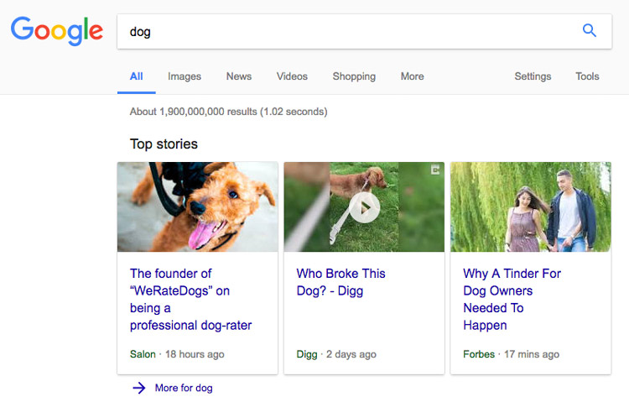This screenshot has height=418, width=629.
Task: Click the 17 mins ago timestamp
Action: point(532,354)
